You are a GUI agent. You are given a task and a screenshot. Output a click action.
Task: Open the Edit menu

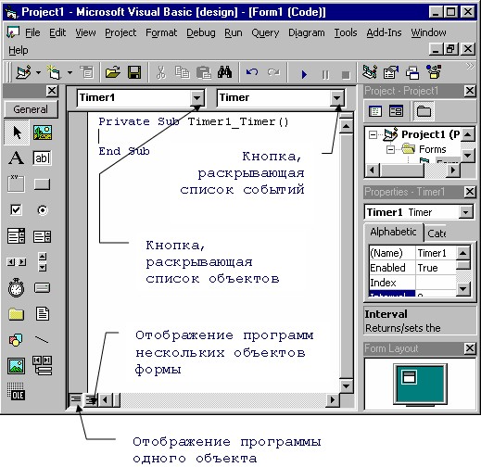57,32
